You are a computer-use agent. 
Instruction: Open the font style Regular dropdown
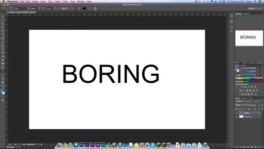point(39,8)
